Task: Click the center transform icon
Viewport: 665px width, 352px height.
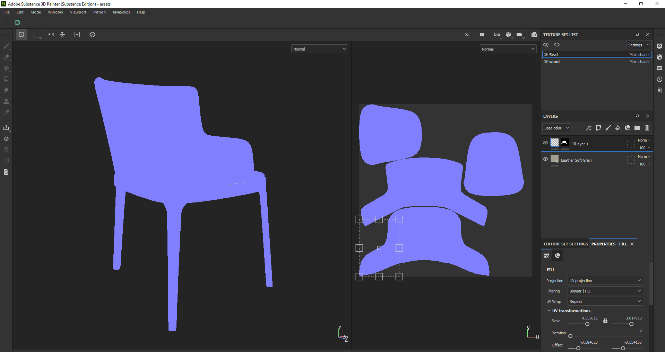Action: click(x=77, y=35)
